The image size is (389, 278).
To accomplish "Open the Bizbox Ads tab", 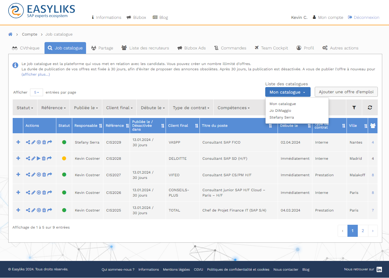I will 192,48.
